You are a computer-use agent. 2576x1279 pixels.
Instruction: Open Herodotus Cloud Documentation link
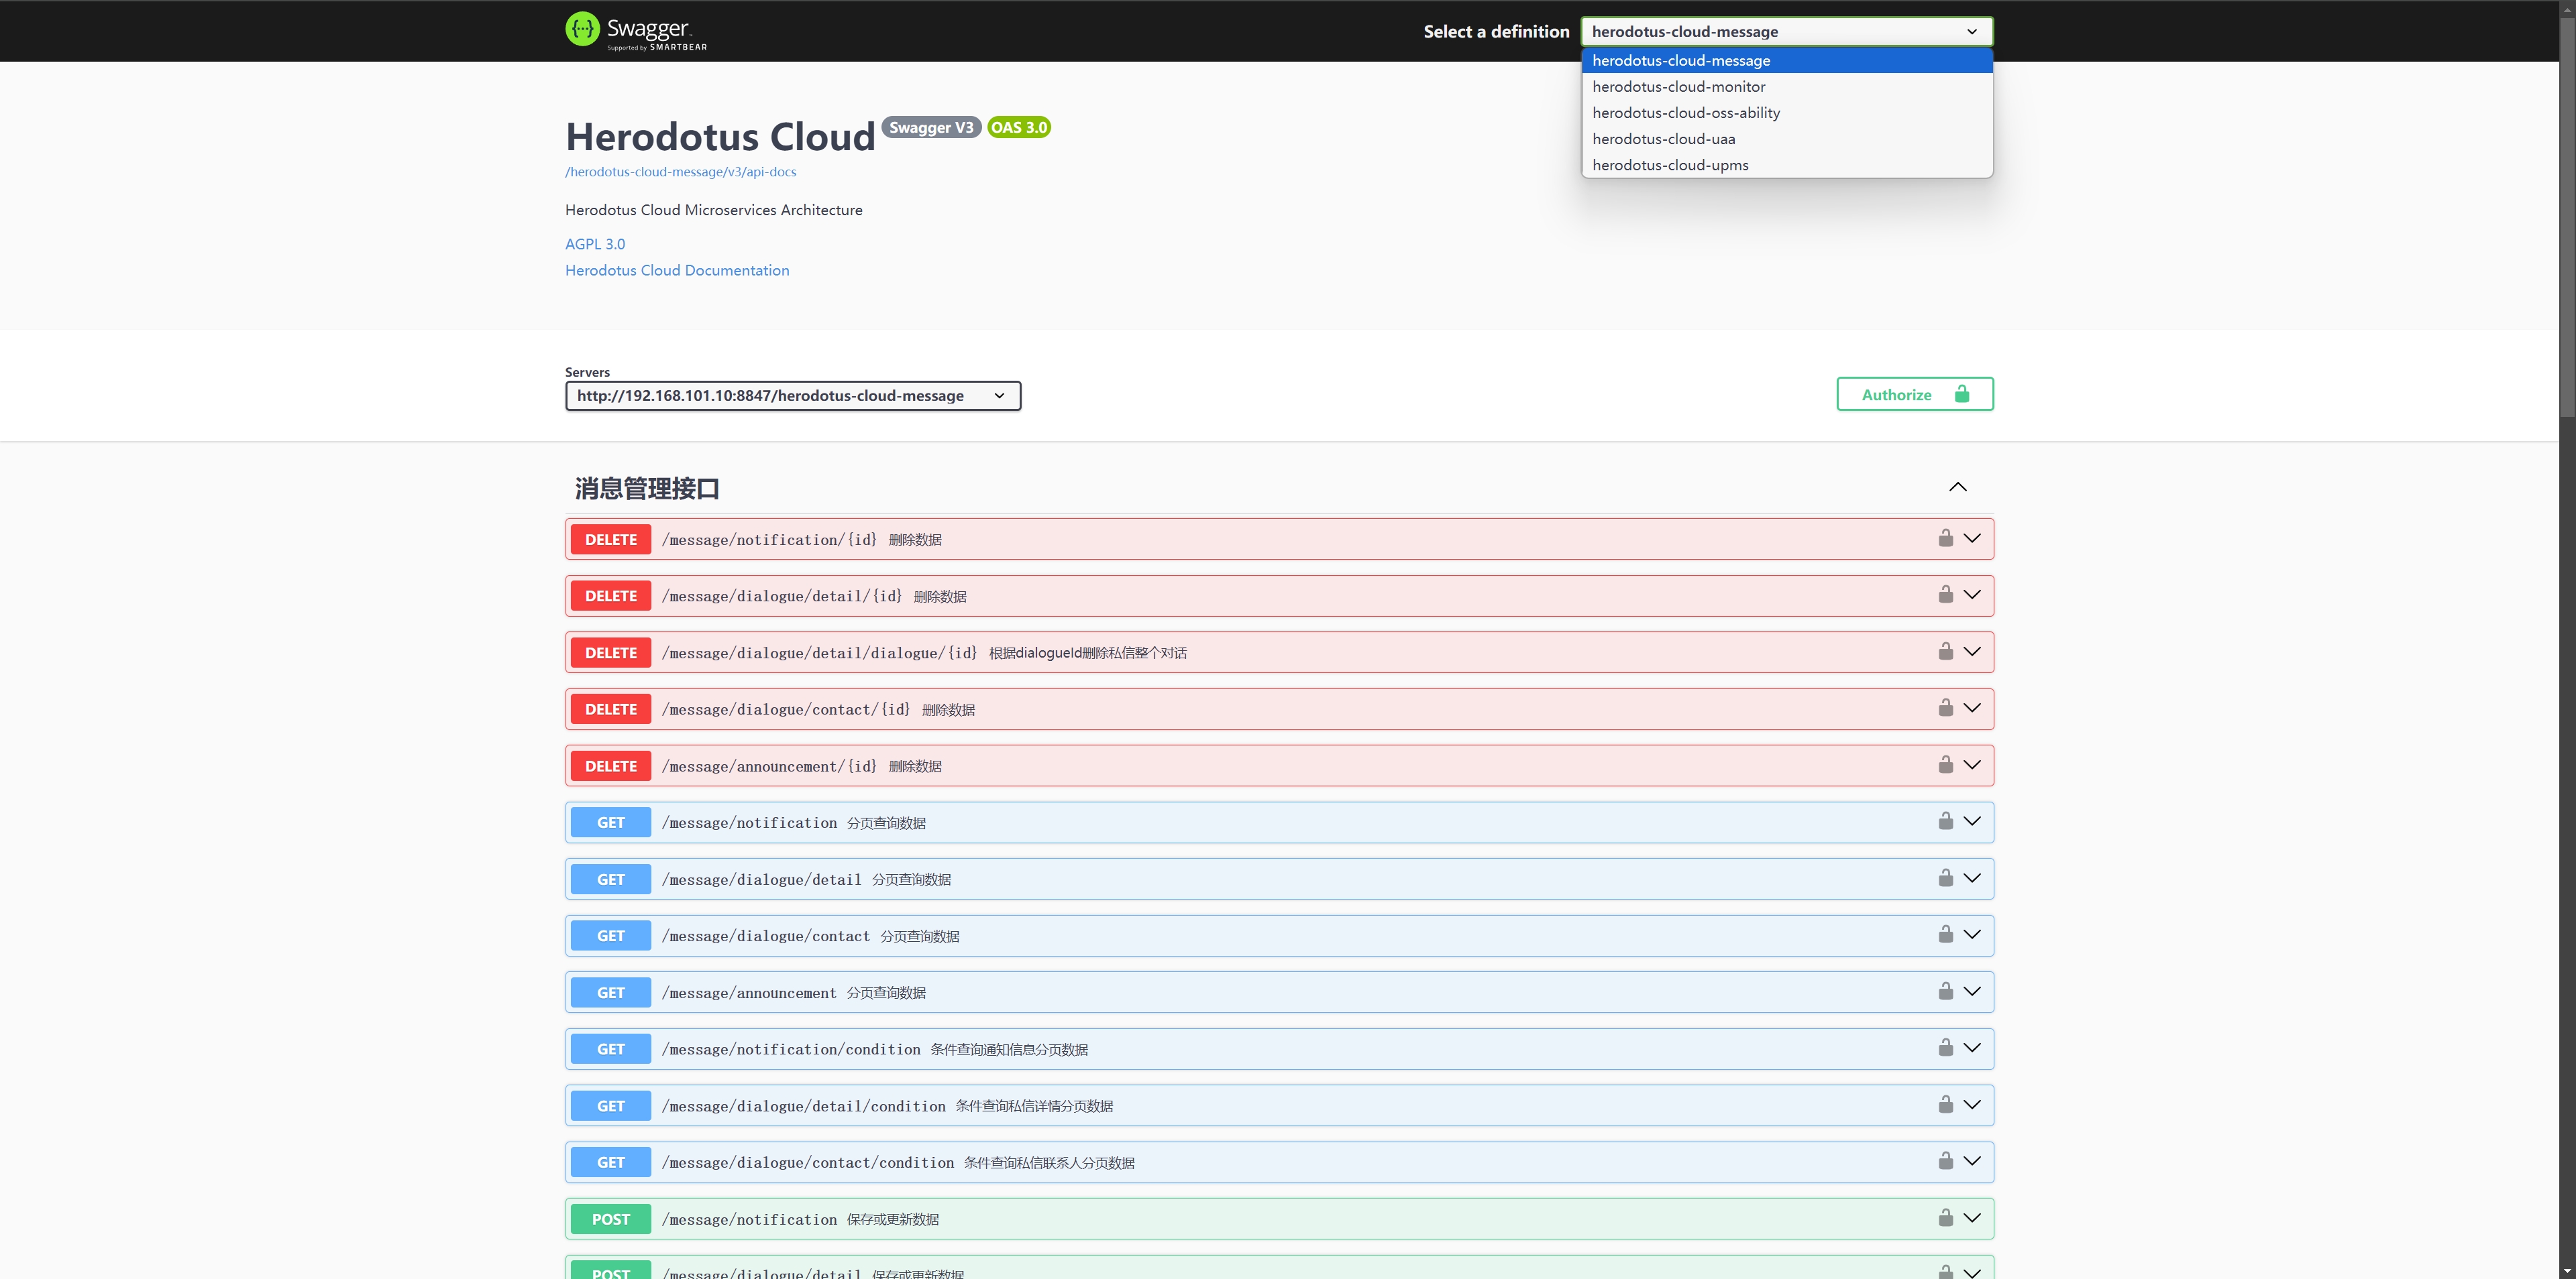pyautogui.click(x=676, y=271)
